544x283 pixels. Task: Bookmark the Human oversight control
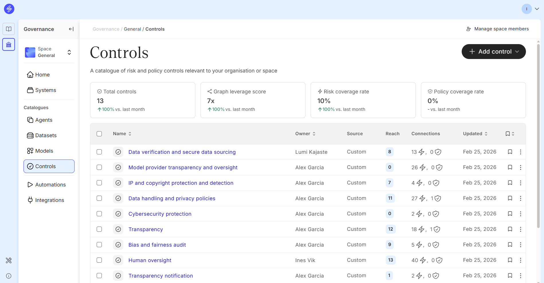(x=510, y=260)
